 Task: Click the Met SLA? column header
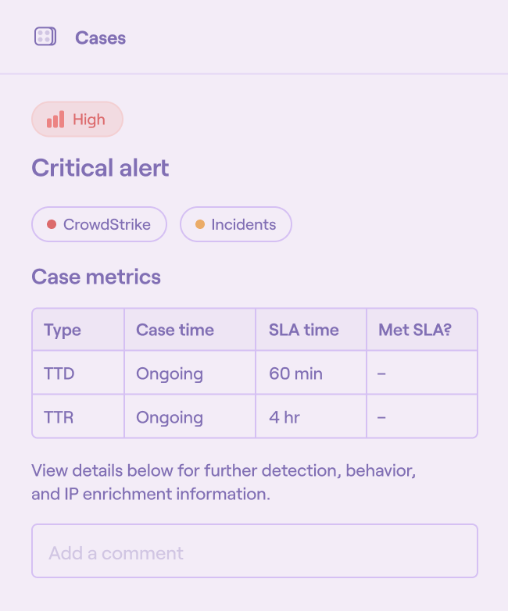tap(415, 330)
